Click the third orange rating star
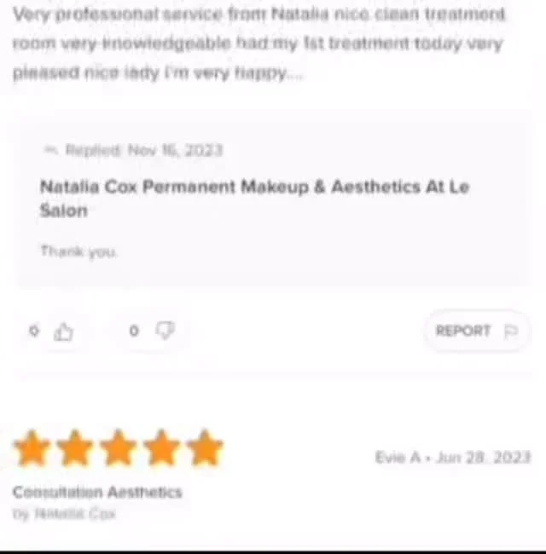The width and height of the screenshot is (546, 554). pyautogui.click(x=118, y=448)
